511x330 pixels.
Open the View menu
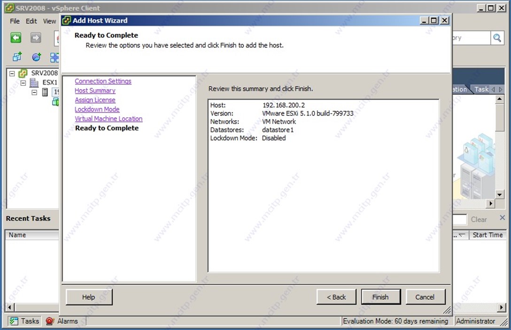[49, 21]
